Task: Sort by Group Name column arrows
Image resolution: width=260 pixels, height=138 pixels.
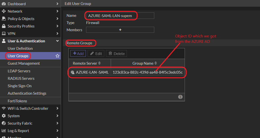Action: coord(155,63)
